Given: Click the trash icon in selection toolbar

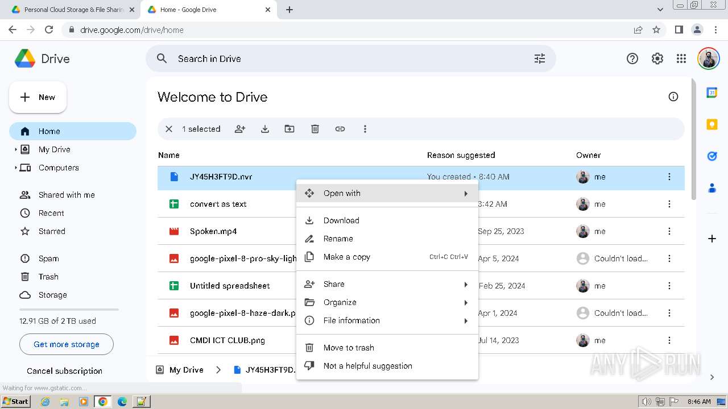Looking at the screenshot, I should pyautogui.click(x=315, y=129).
